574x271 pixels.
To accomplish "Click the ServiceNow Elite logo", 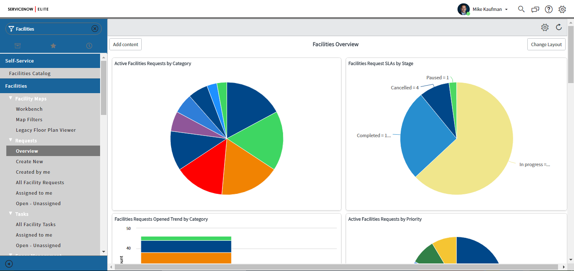I will click(x=28, y=9).
